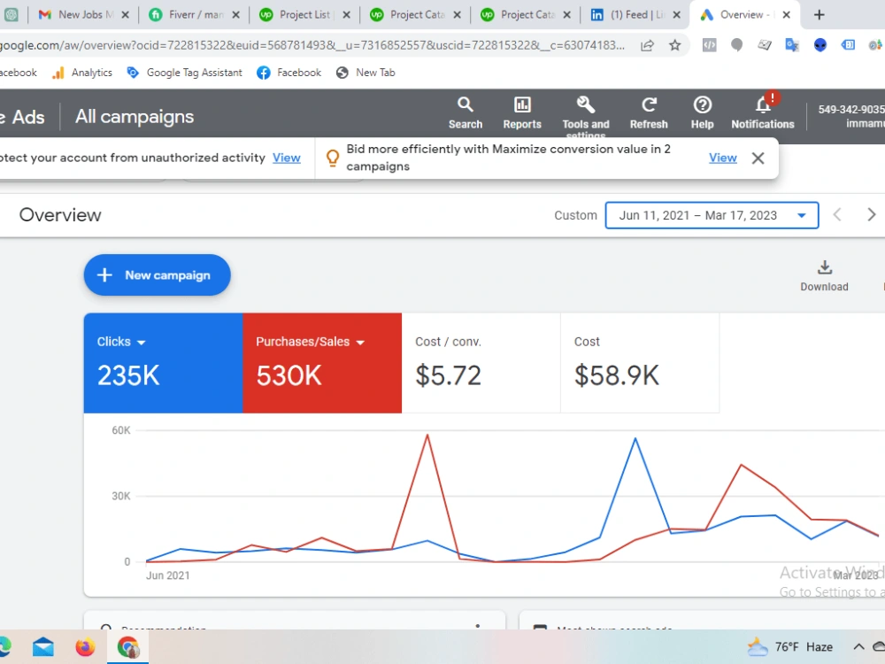
Task: Select the Cost / conv. scorecard
Action: 481,363
